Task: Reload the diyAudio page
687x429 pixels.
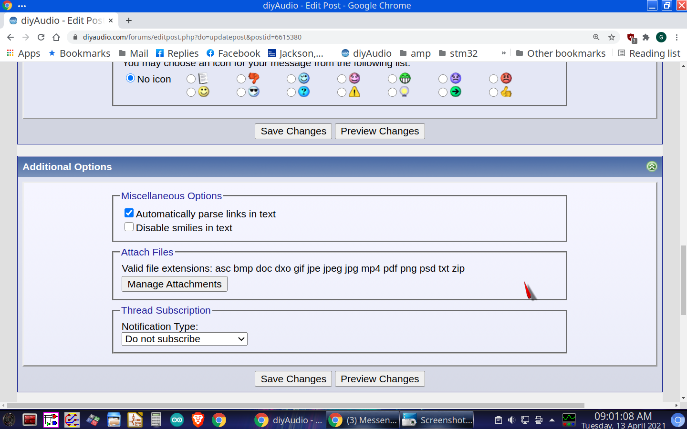Action: click(x=41, y=37)
